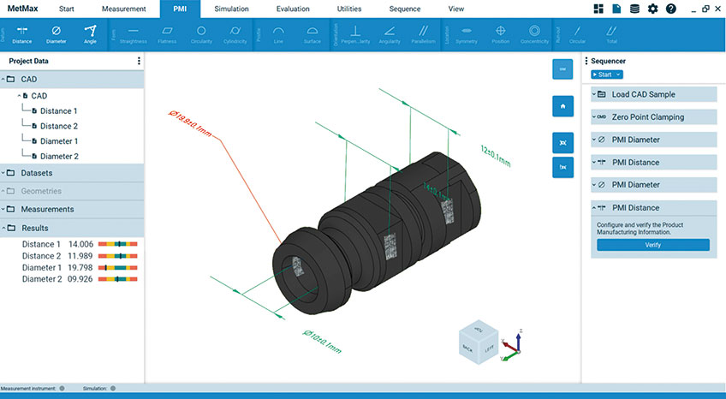
Task: Select the Diameter PMI tool
Action: click(x=56, y=33)
